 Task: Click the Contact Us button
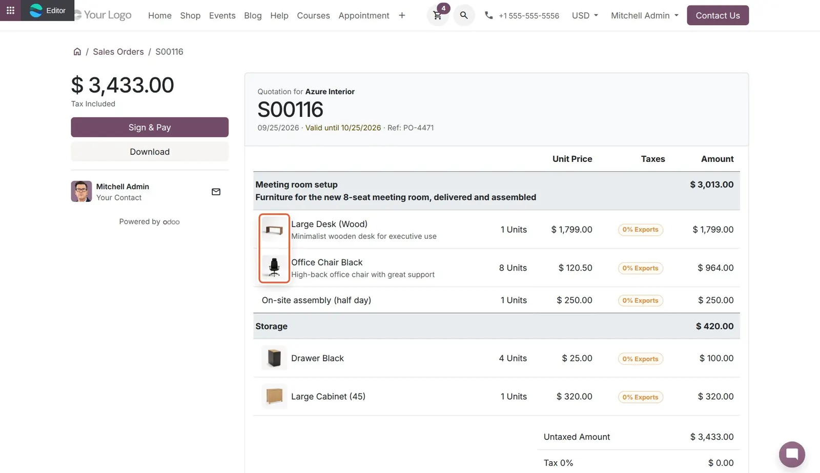point(717,15)
